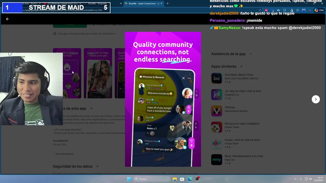Click the 'Actualización' label

click(x=61, y=141)
